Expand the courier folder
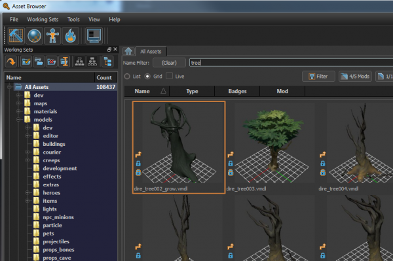The image size is (393, 261). pos(28,152)
